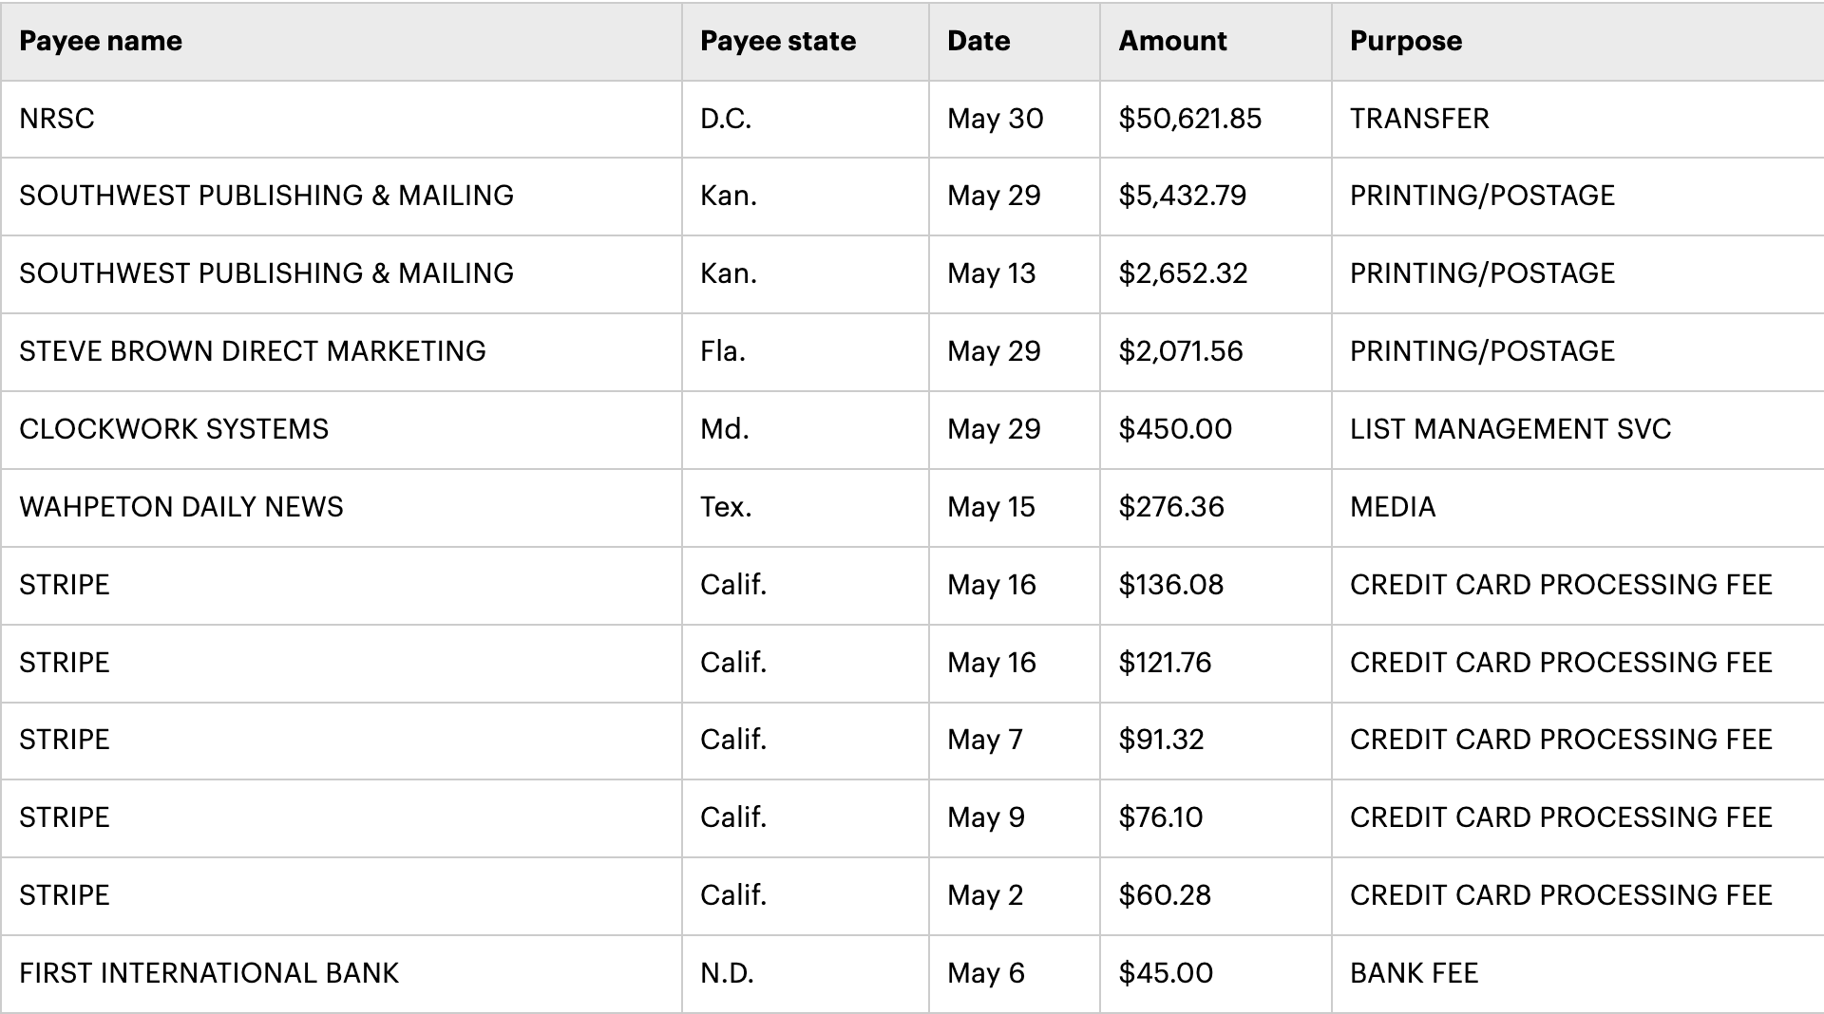Screen dimensions: 1824x1014
Task: Select the N.D. payee state cell
Action: [727, 973]
